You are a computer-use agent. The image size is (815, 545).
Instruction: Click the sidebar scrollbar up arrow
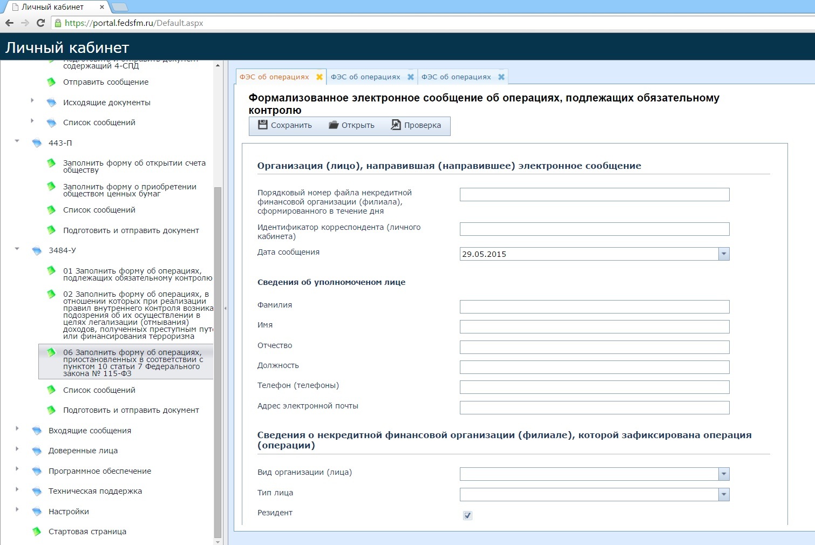coord(218,65)
